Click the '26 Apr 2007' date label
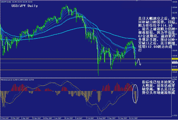This screenshot has height=120, width=178. (x=36, y=118)
